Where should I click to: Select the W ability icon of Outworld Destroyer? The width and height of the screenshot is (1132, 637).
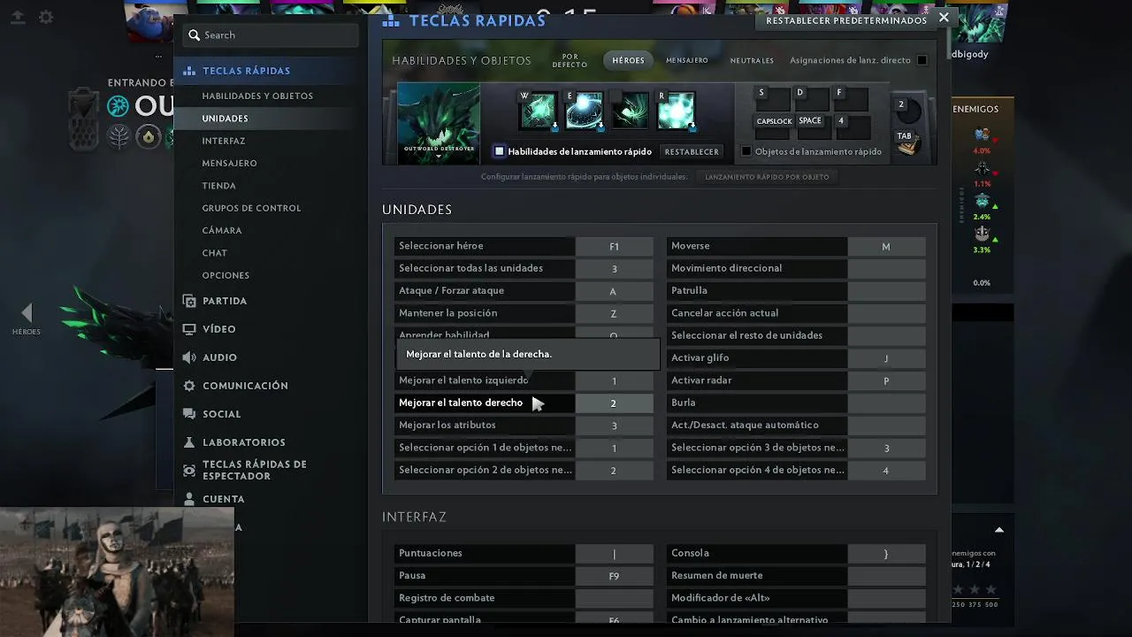tap(538, 111)
